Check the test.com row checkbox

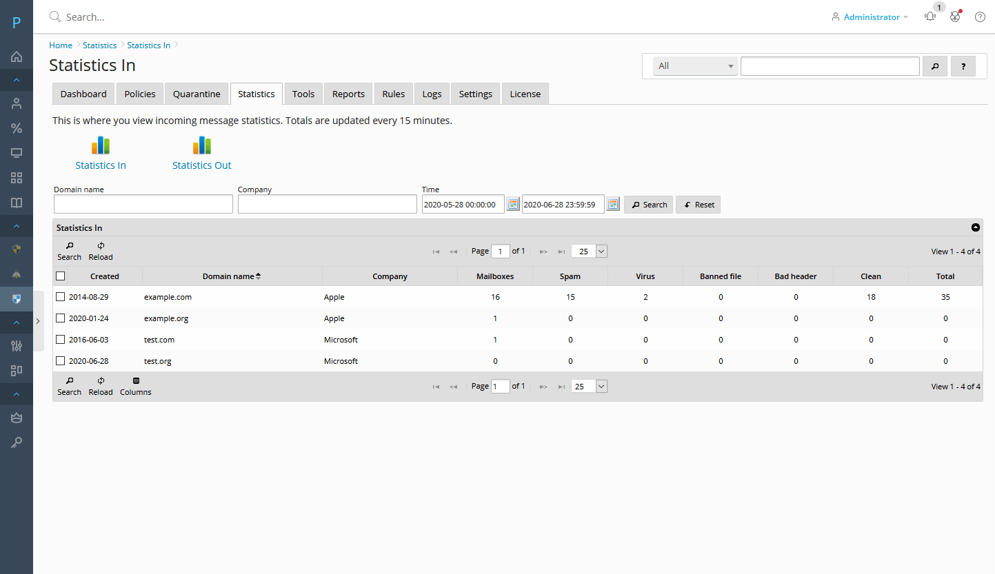point(61,340)
